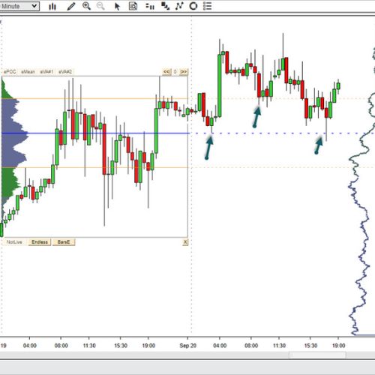The height and width of the screenshot is (375, 375).
Task: Select the bar chart style icon
Action: [52, 6]
